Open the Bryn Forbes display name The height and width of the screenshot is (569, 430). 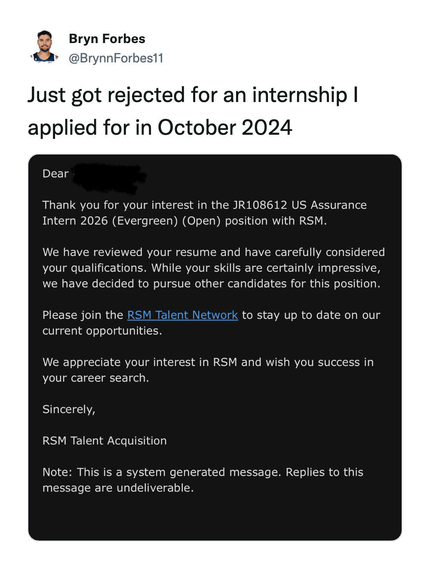[x=107, y=39]
